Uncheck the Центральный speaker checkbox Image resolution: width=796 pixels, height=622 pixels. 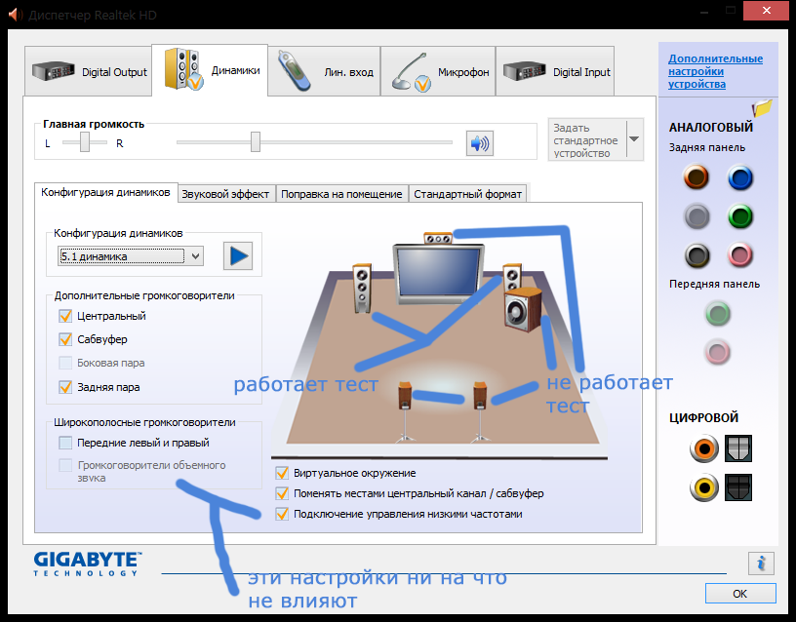coord(65,316)
